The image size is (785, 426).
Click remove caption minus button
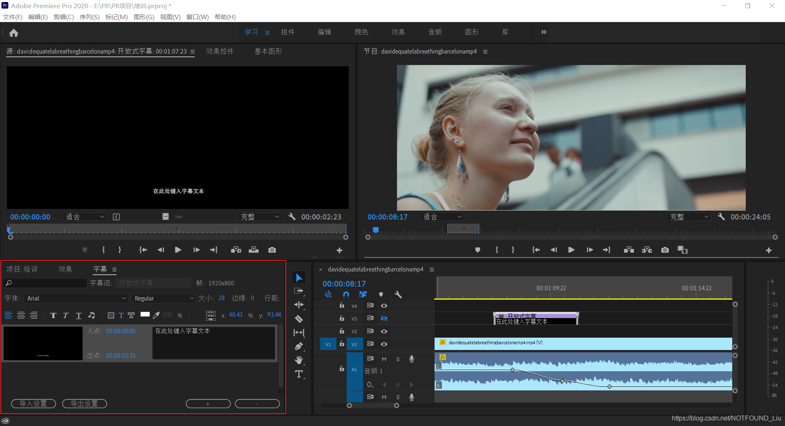(x=257, y=404)
